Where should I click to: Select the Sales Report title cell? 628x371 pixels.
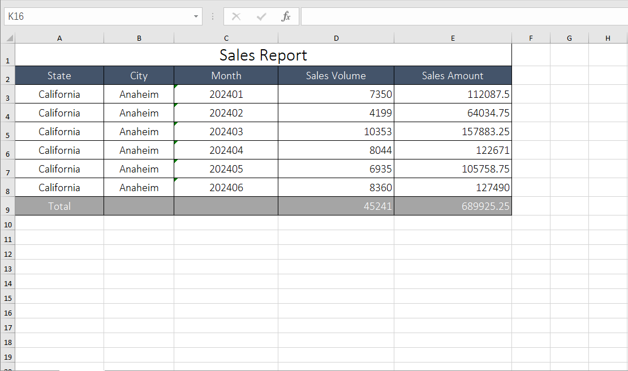click(263, 55)
